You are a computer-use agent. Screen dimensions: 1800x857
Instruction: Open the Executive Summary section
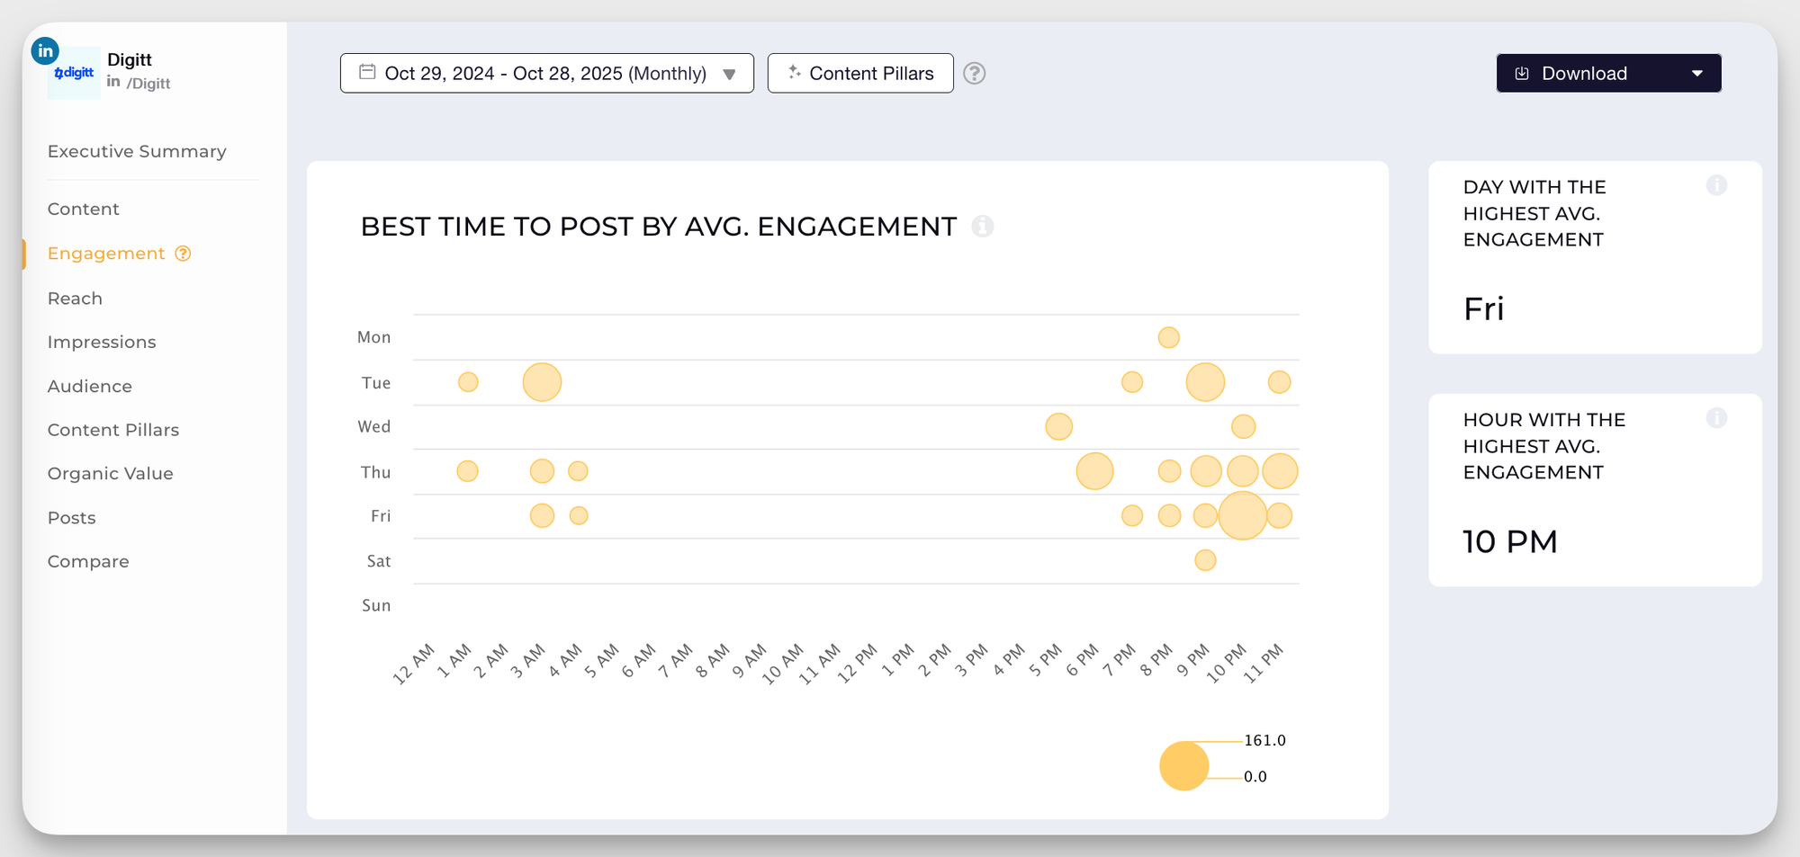(137, 151)
